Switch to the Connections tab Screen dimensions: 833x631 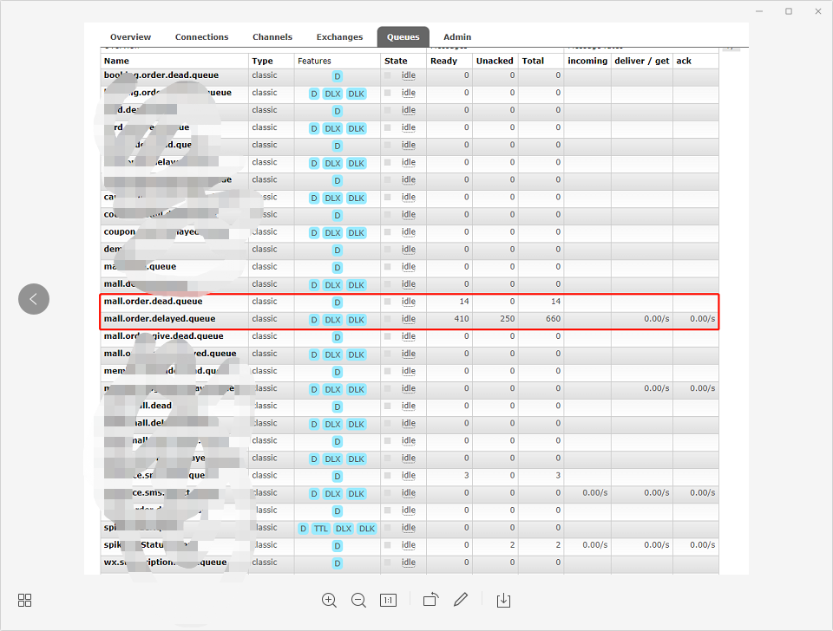pos(202,37)
